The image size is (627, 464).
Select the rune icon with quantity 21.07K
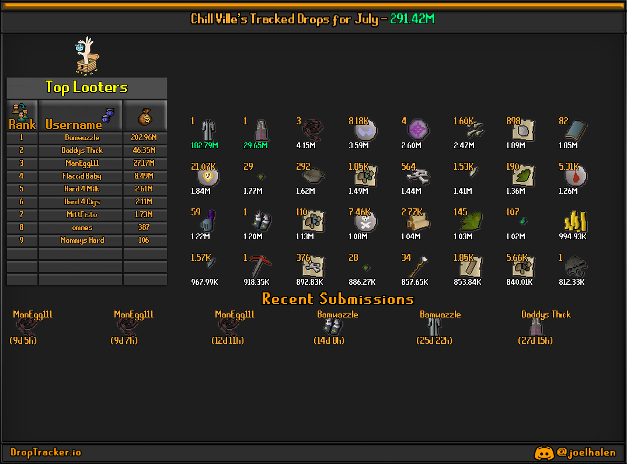click(x=208, y=176)
